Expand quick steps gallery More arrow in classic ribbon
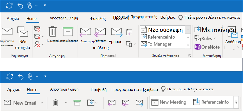Screen dimensions: 243x111 [188, 45]
